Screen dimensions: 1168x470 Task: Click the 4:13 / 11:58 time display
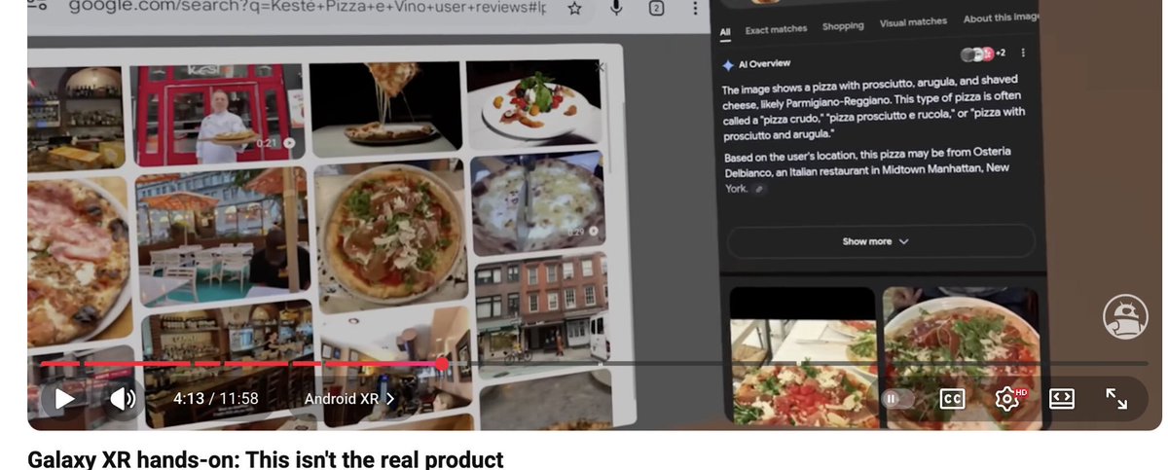click(x=216, y=398)
